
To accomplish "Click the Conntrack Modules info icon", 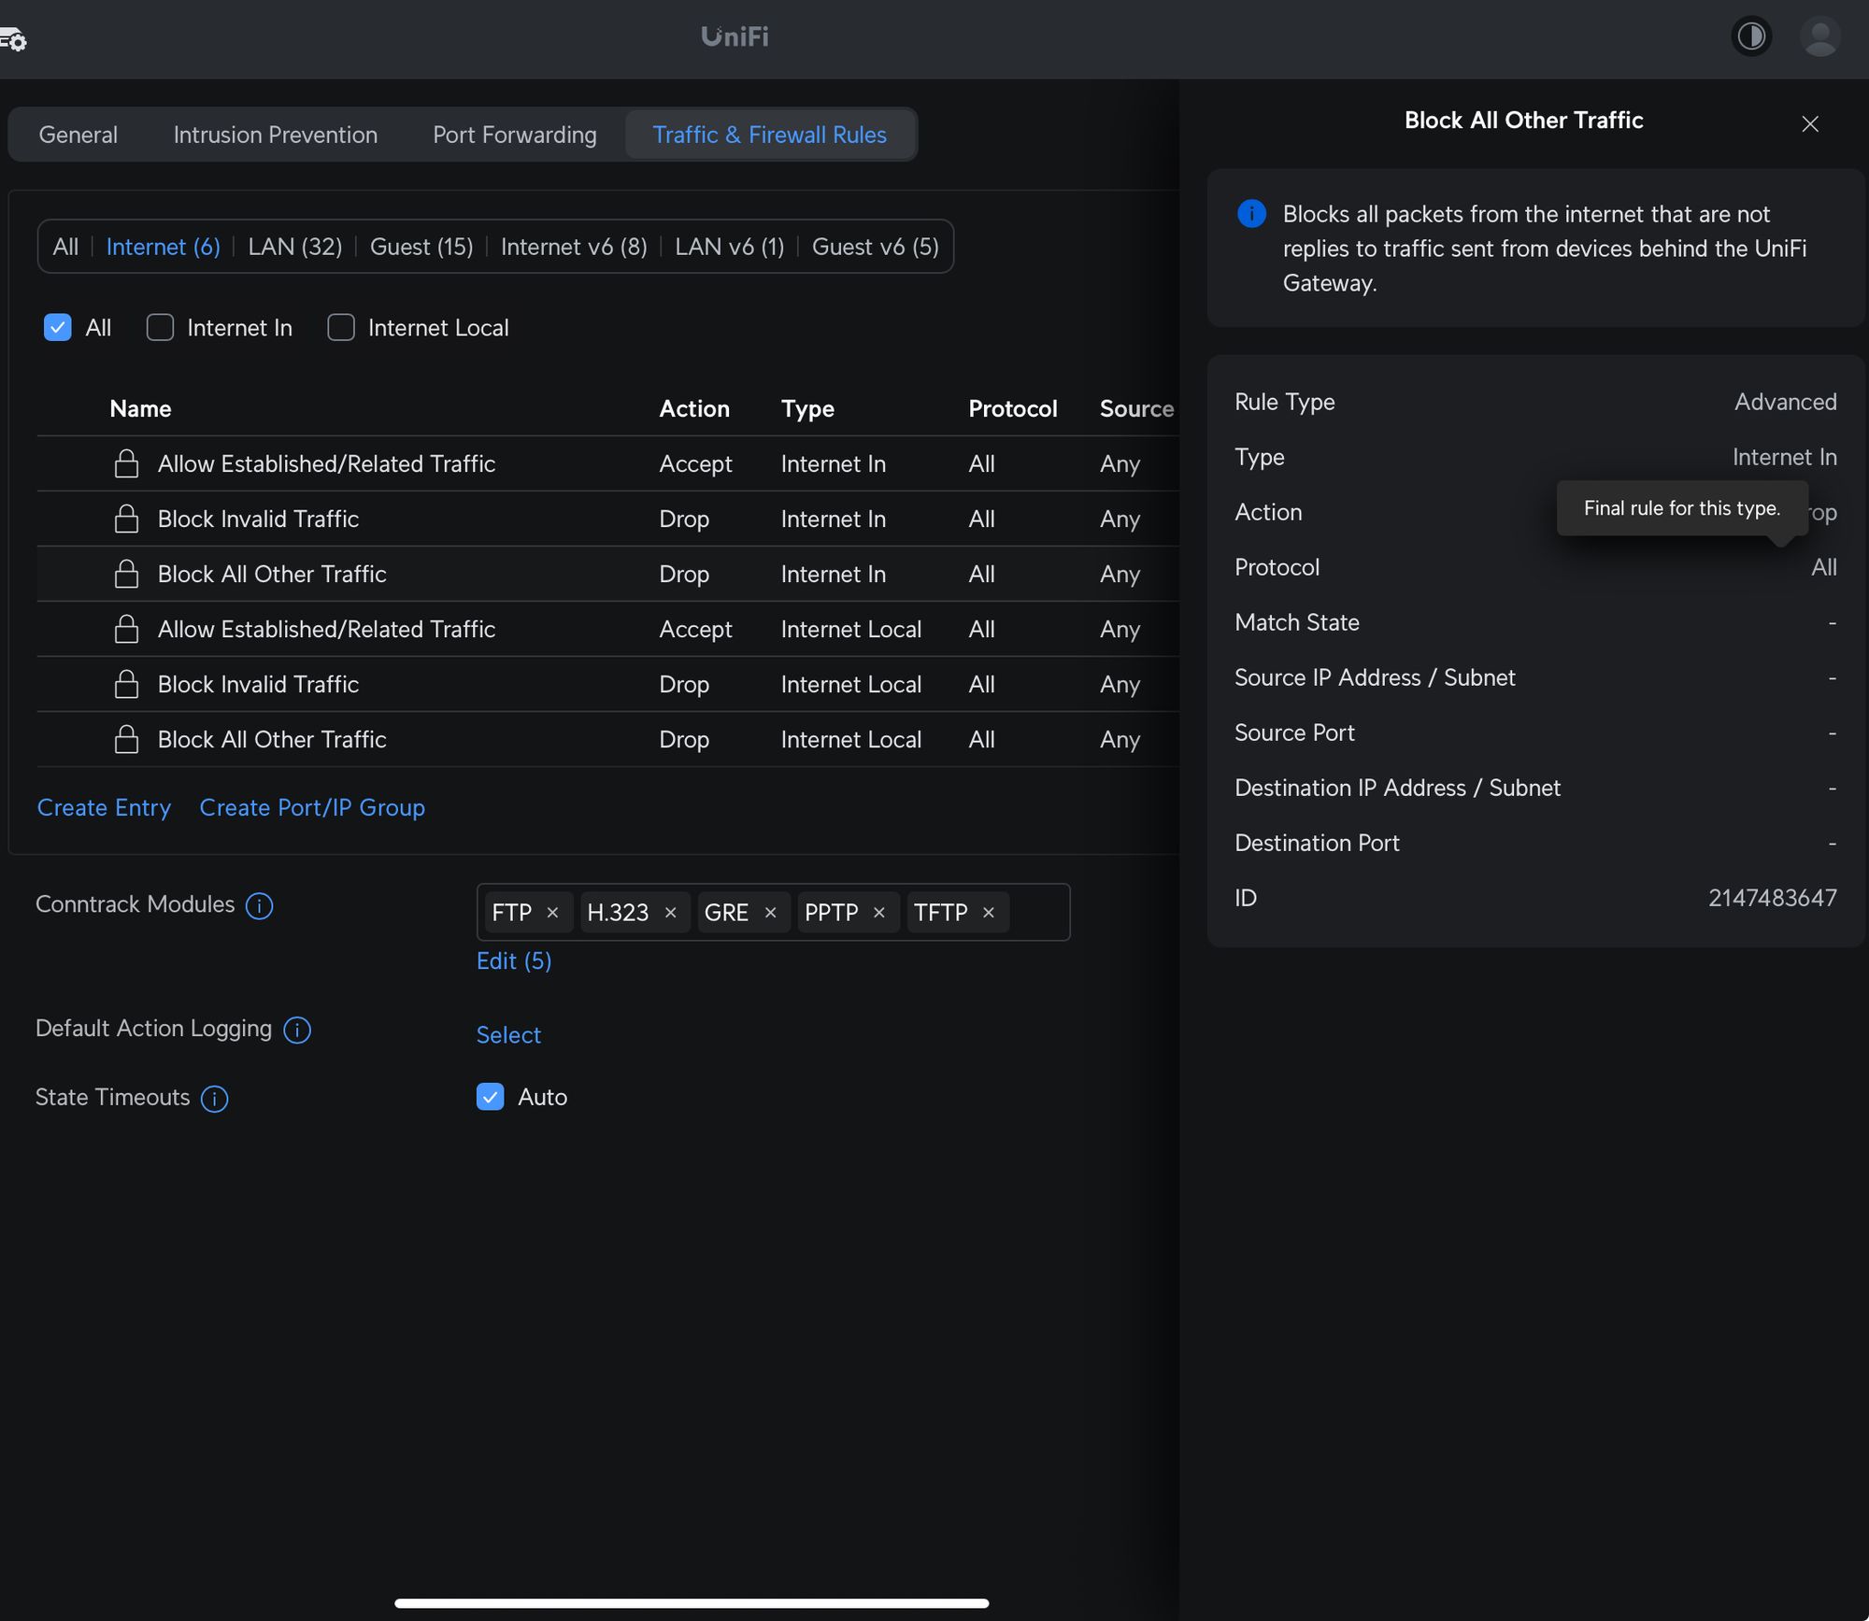I will click(x=259, y=905).
